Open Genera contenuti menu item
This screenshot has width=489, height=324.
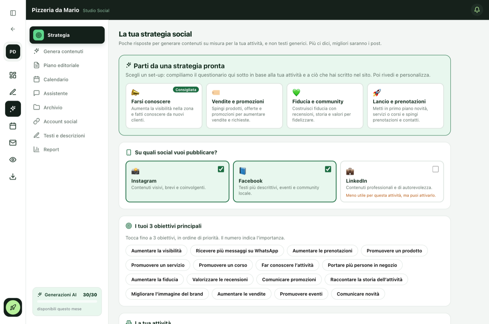[67, 51]
